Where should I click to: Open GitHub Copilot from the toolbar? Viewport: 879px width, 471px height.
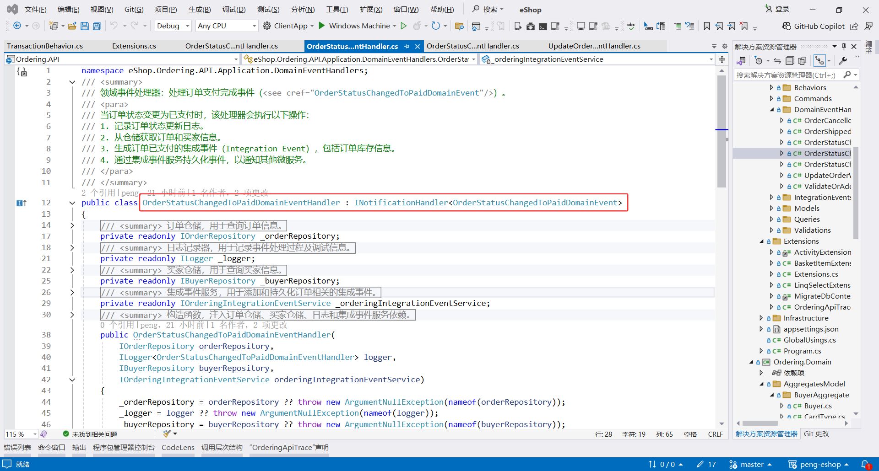[813, 26]
